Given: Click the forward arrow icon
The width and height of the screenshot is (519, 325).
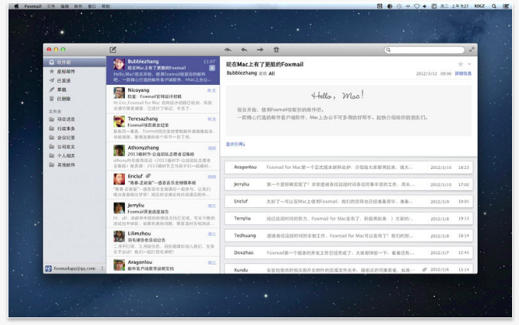Looking at the screenshot, I should (260, 50).
